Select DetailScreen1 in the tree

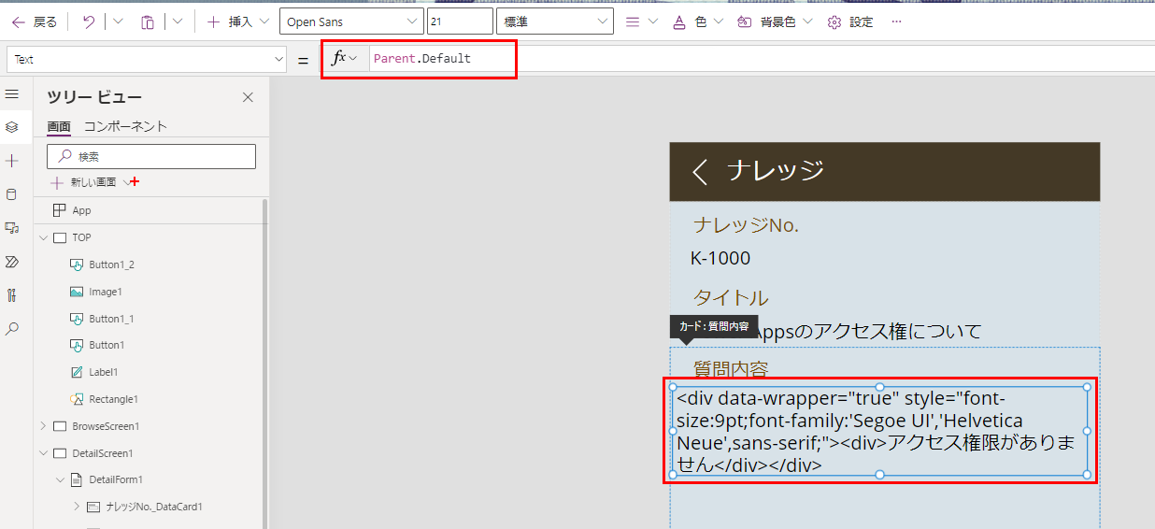(x=103, y=453)
